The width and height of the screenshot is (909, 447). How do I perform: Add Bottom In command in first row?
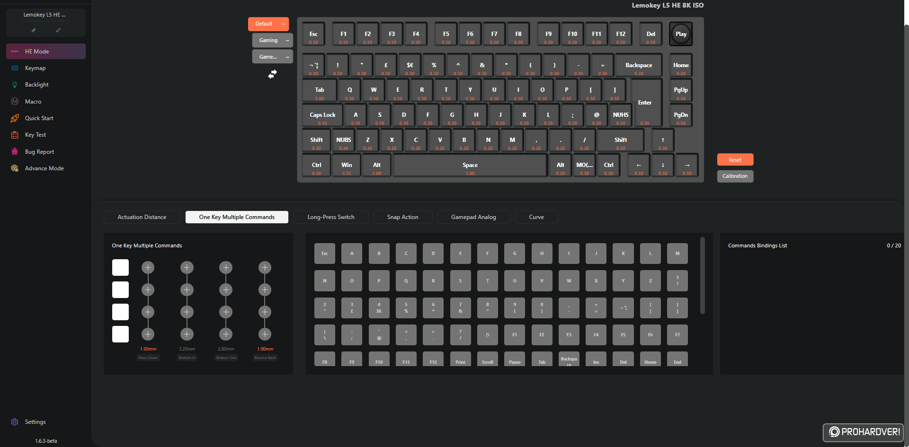tap(187, 268)
